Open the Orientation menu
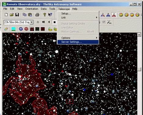 coord(32,9)
